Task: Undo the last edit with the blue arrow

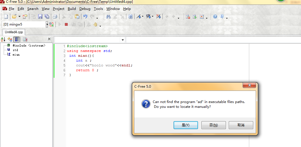Action: pos(85,16)
